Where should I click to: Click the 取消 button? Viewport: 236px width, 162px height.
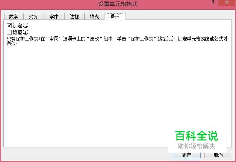(x=218, y=155)
